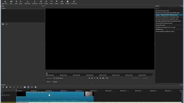Lock track V1 with L button
Screen dimensions: 184x103
pos(9,95)
